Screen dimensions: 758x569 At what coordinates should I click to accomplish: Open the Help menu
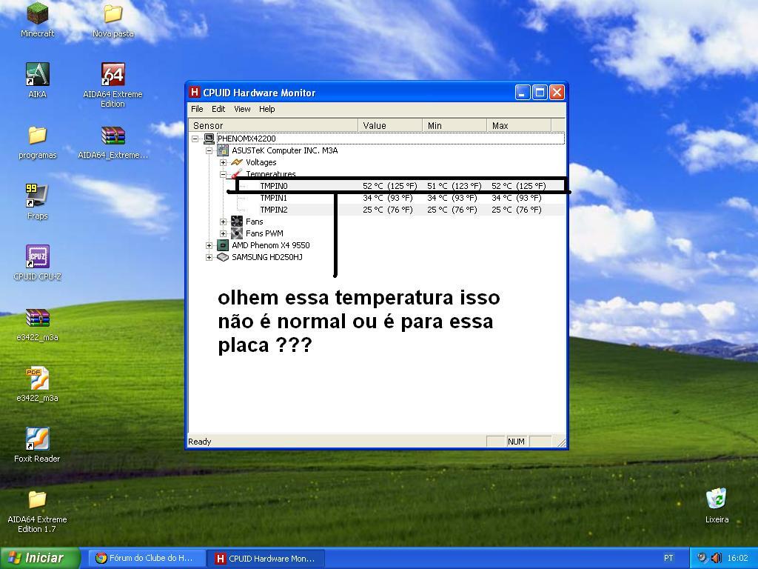point(266,109)
